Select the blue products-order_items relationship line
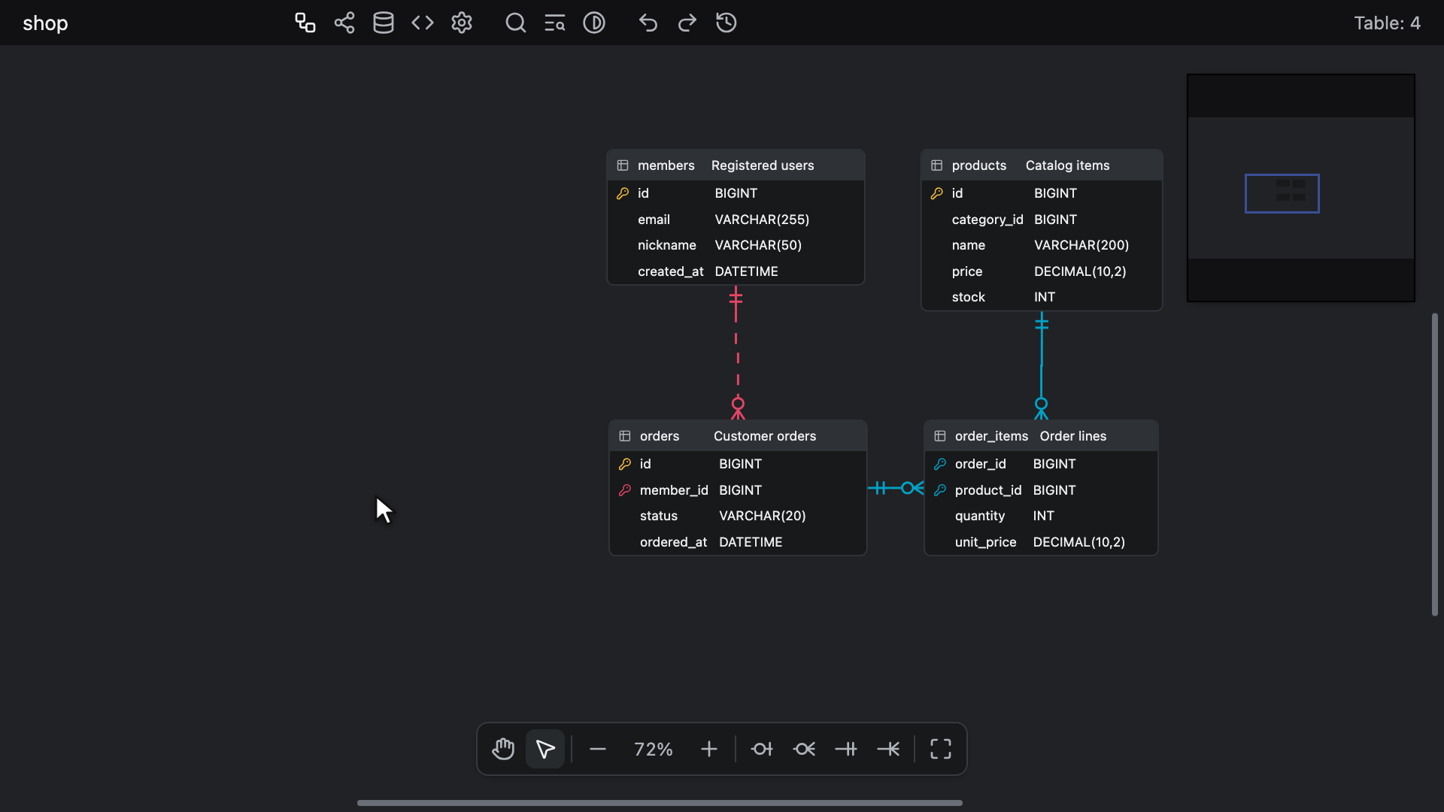The height and width of the screenshot is (812, 1444). (1042, 365)
